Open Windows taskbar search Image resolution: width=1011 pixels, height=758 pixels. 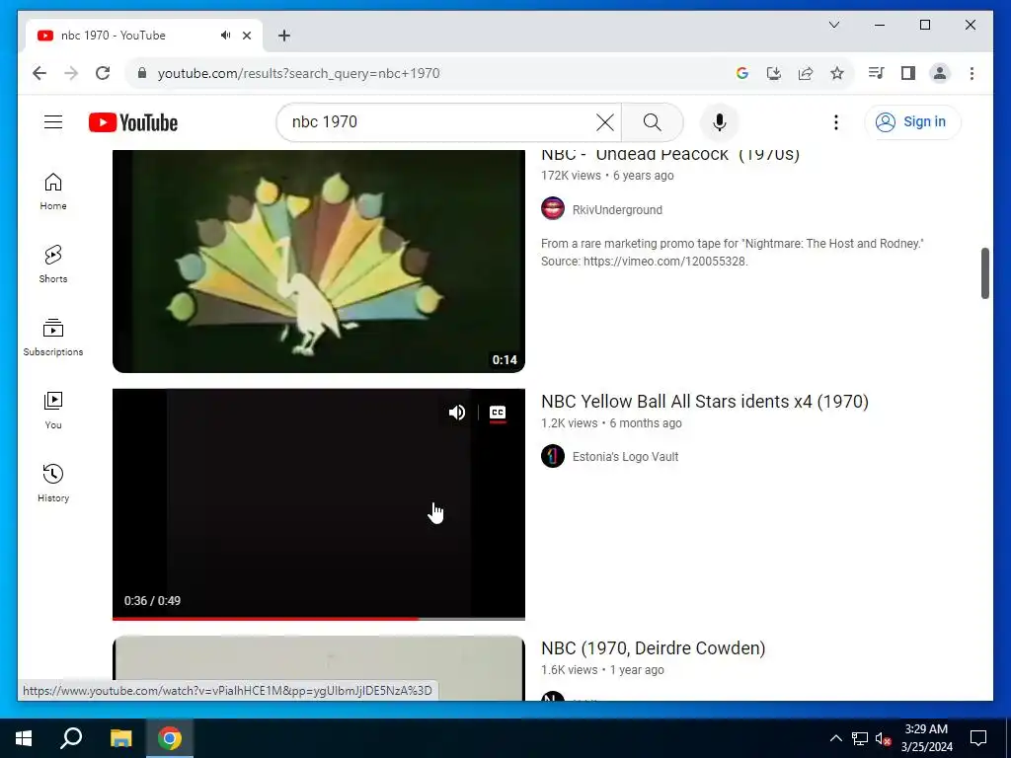pos(71,738)
